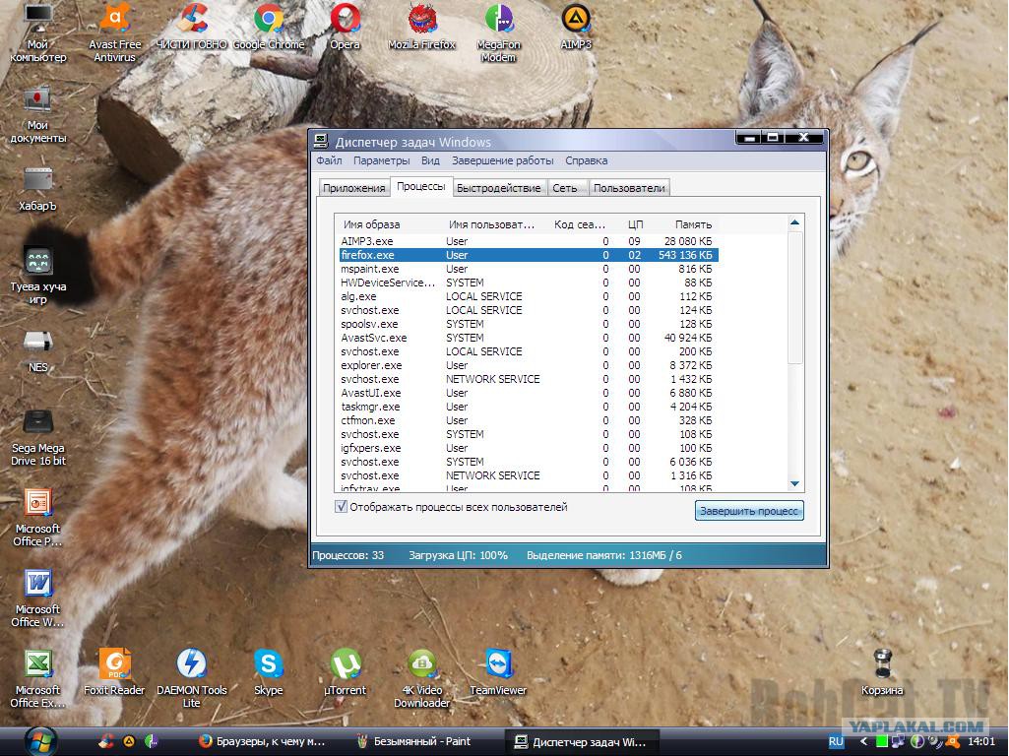
Task: Select the 4K Video Downloader icon
Action: coord(421,679)
